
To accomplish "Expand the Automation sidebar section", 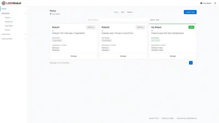I will (x=13, y=34).
